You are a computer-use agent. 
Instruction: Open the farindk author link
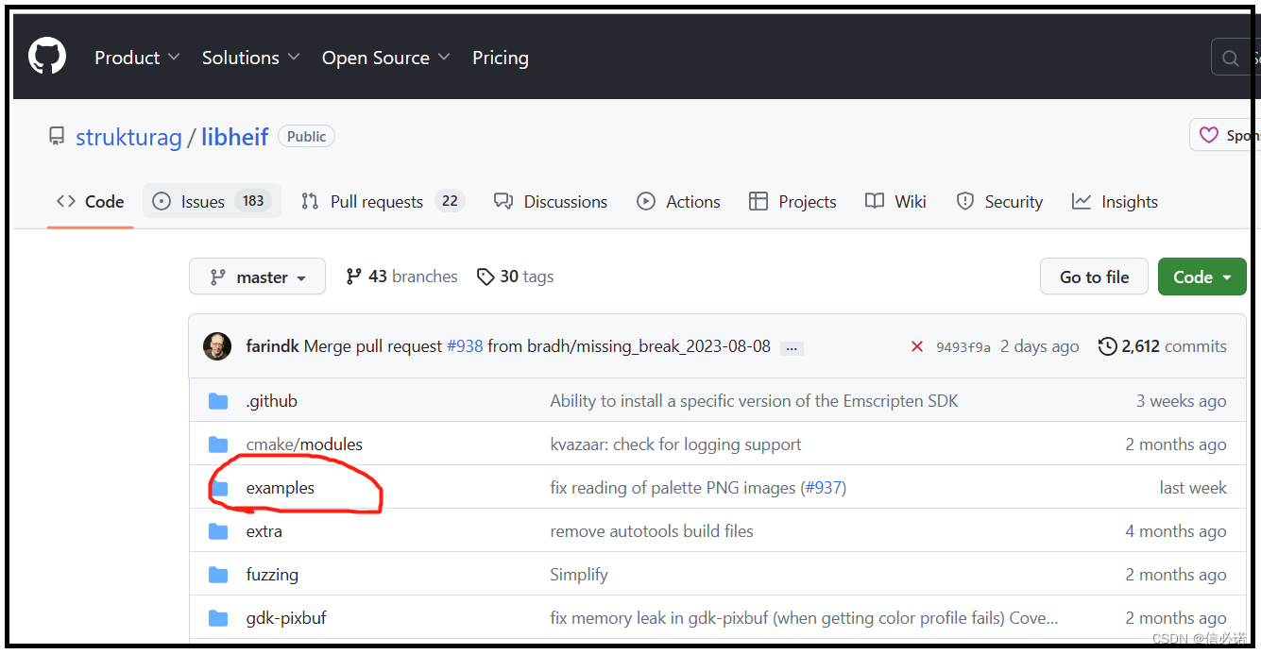(272, 346)
